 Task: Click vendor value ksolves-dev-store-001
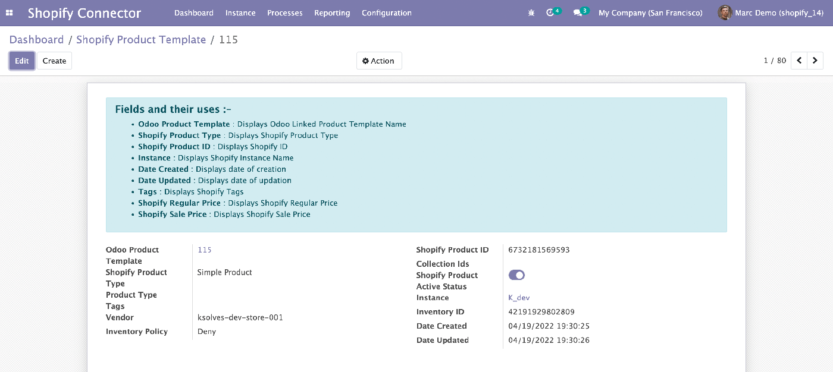click(x=240, y=317)
